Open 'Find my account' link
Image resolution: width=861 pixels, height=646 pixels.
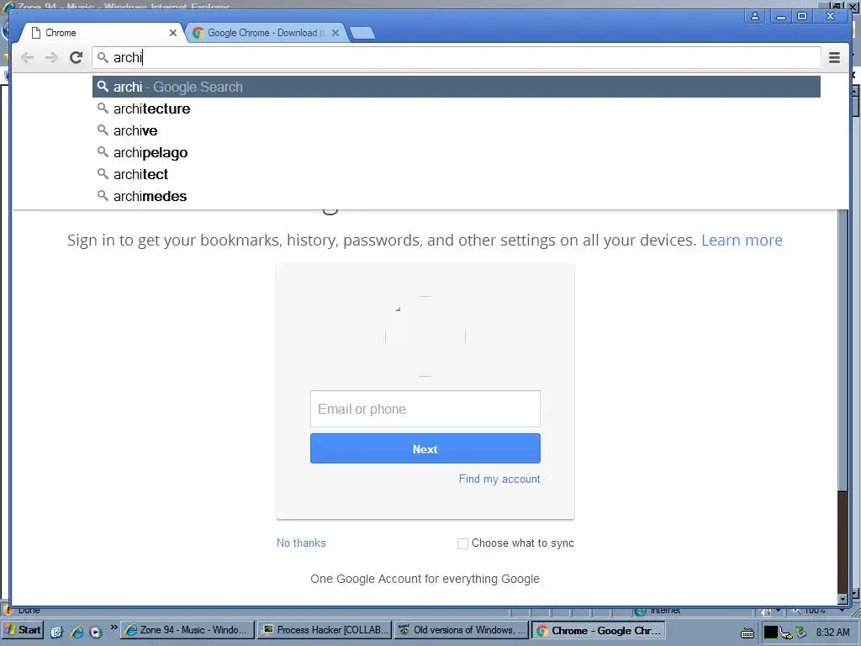[x=499, y=479]
